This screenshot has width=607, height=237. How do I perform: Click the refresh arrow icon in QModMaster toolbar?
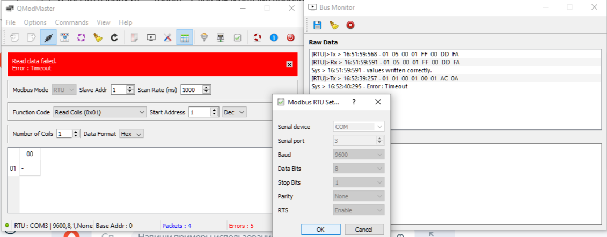(x=114, y=38)
